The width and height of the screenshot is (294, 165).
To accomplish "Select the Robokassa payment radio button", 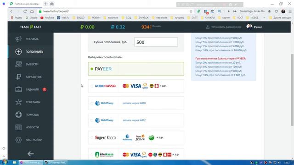I will (x=92, y=86).
